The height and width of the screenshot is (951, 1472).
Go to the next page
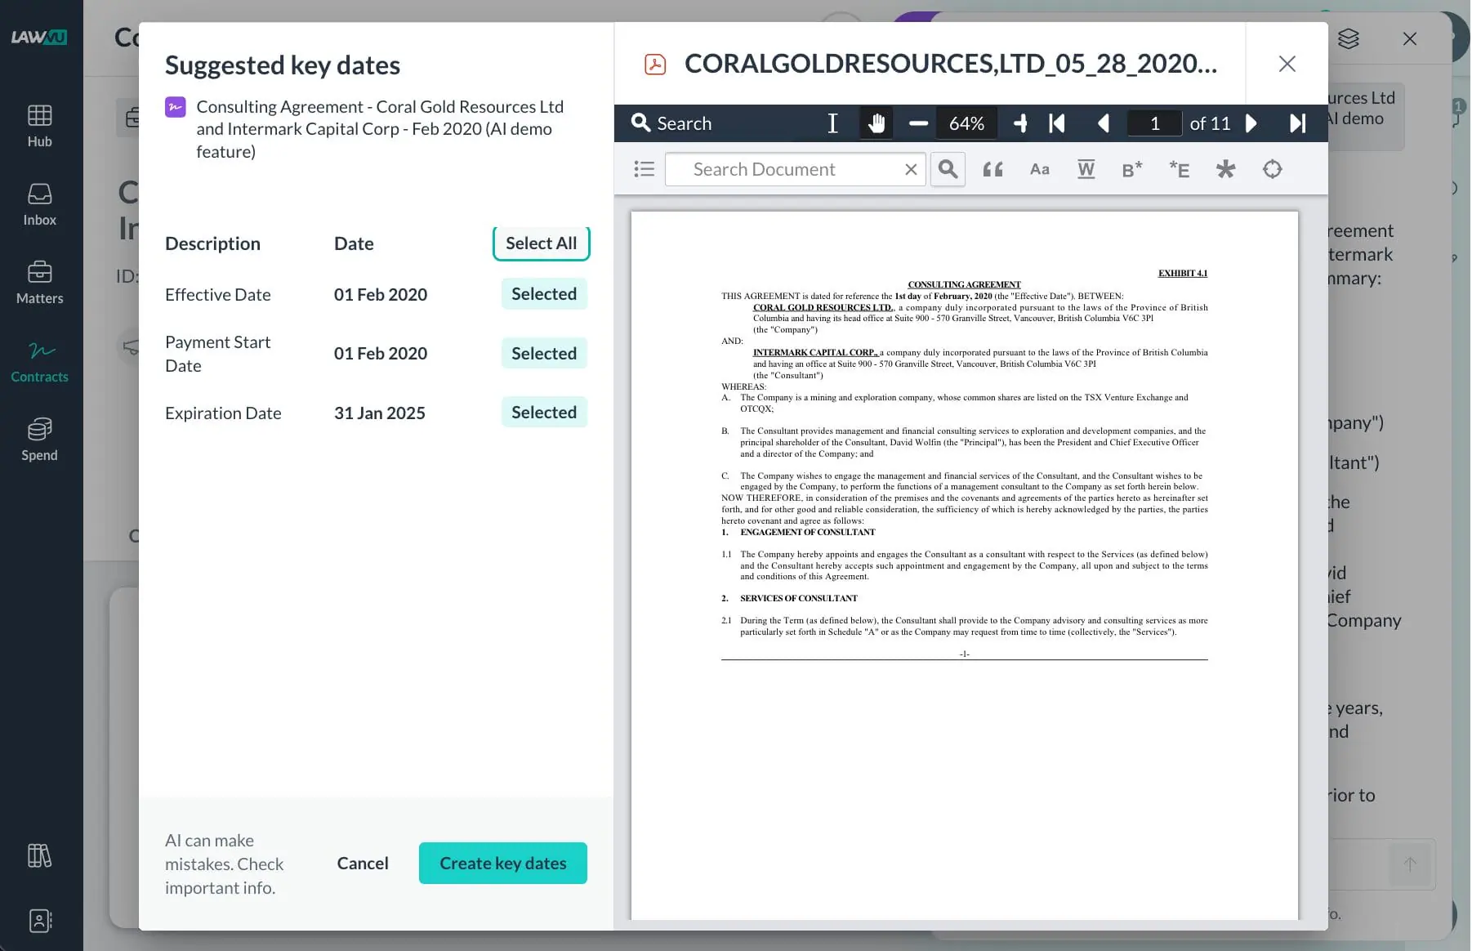[1251, 123]
